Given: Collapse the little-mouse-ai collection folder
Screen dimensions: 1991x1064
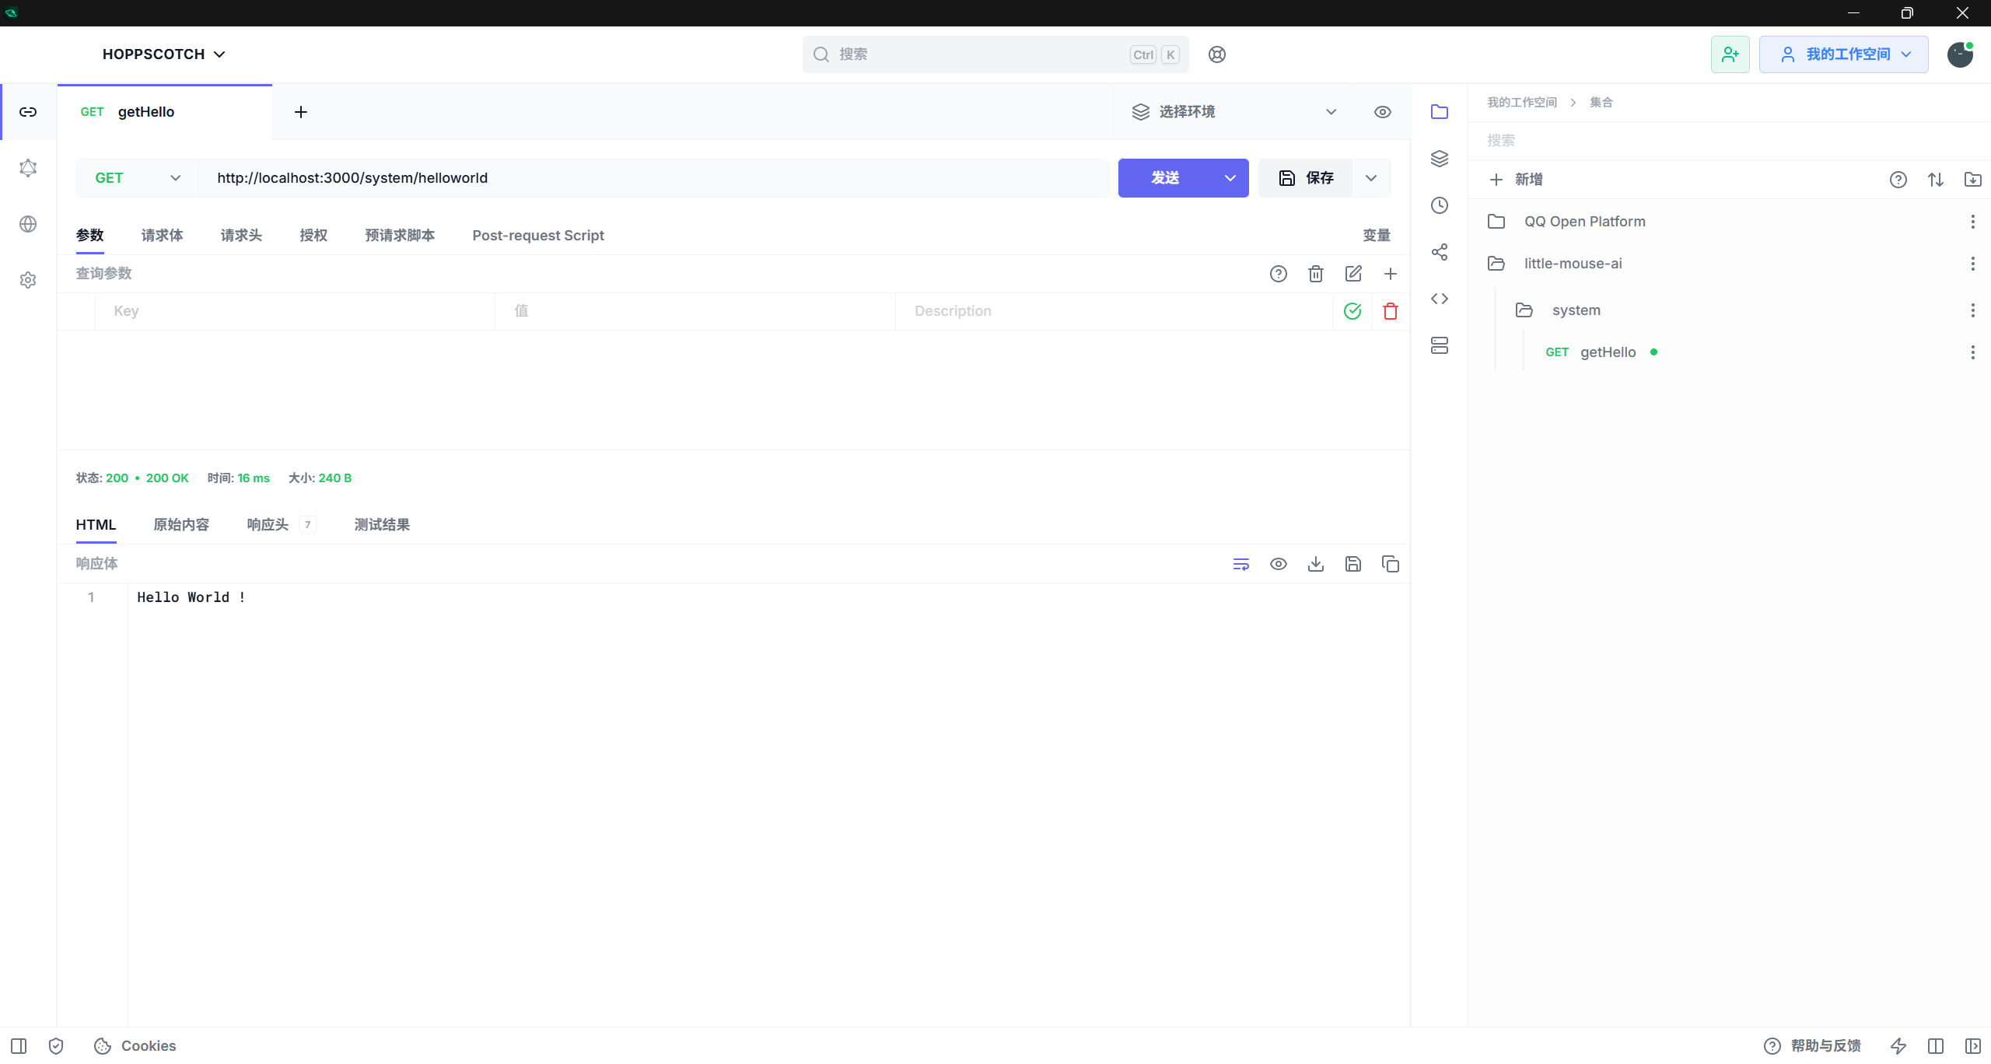Looking at the screenshot, I should (1573, 264).
